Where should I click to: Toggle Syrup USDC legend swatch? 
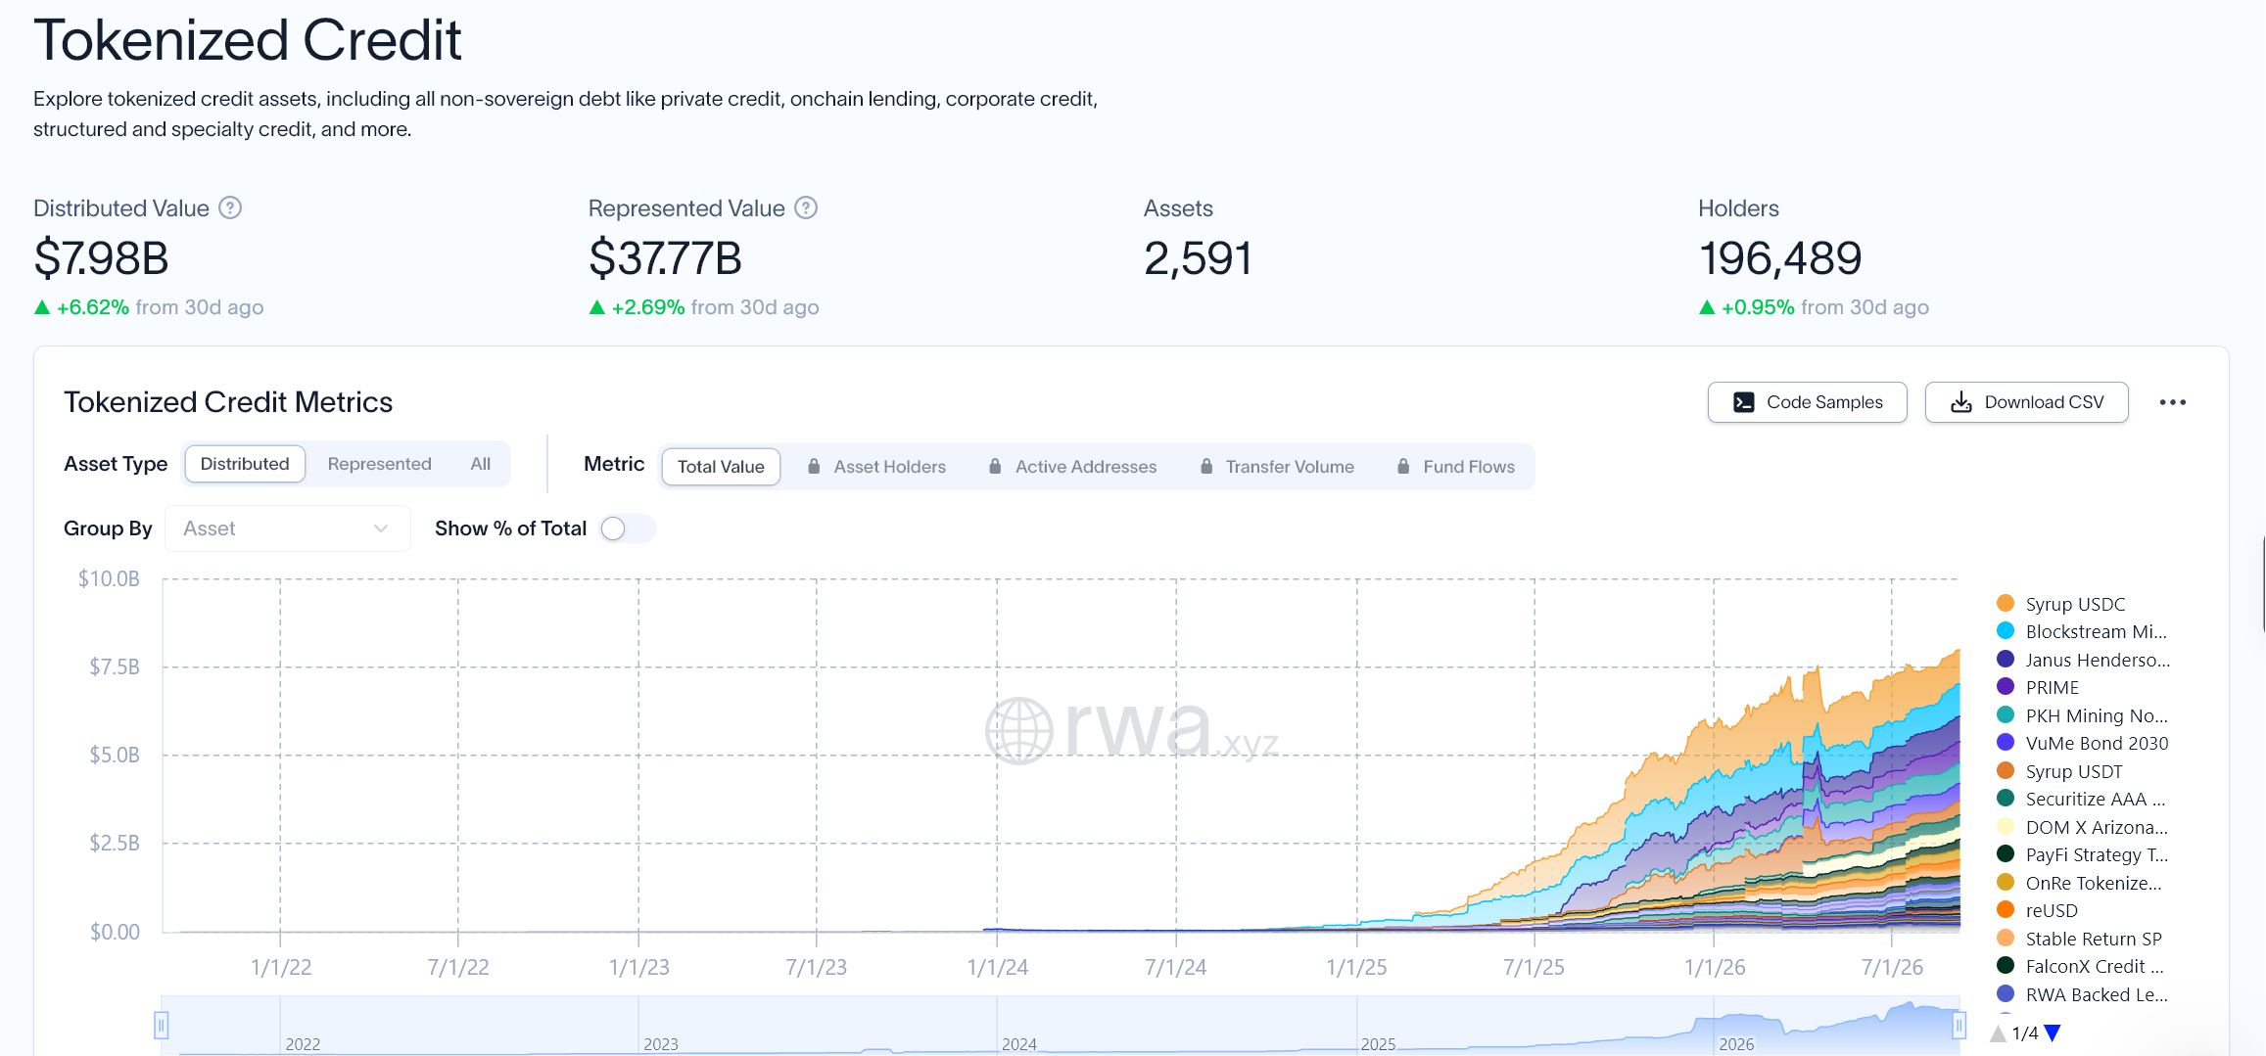pyautogui.click(x=2006, y=604)
